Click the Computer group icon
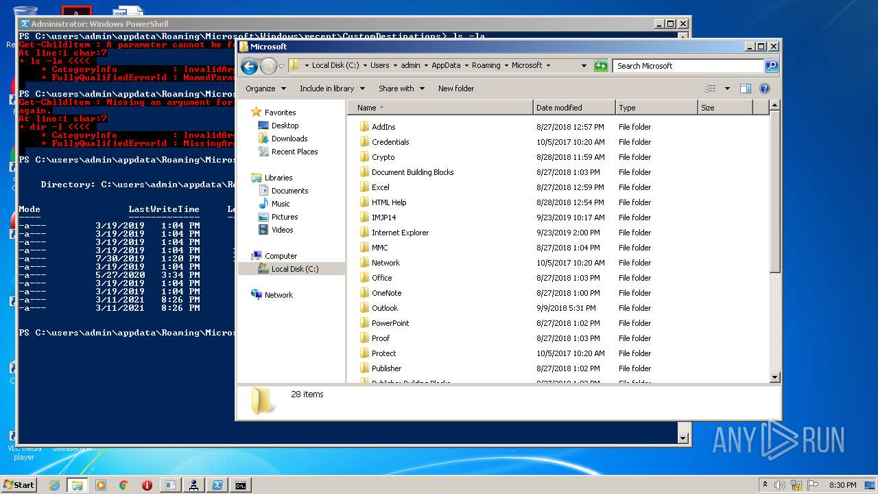This screenshot has width=878, height=494. tap(257, 256)
